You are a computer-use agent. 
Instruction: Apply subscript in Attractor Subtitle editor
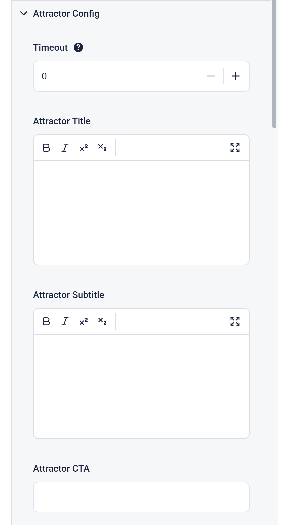102,321
